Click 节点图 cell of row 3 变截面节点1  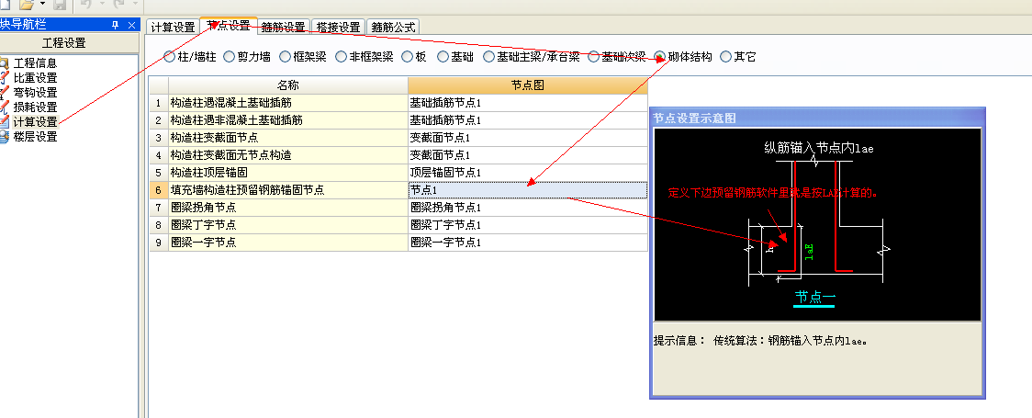point(528,138)
